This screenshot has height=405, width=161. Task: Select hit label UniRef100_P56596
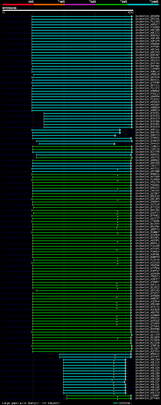(147, 266)
